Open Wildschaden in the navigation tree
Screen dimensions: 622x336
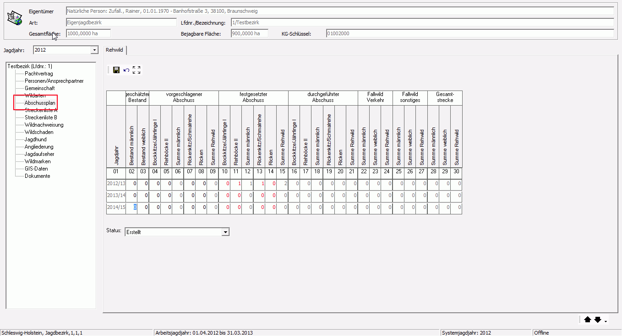point(38,132)
